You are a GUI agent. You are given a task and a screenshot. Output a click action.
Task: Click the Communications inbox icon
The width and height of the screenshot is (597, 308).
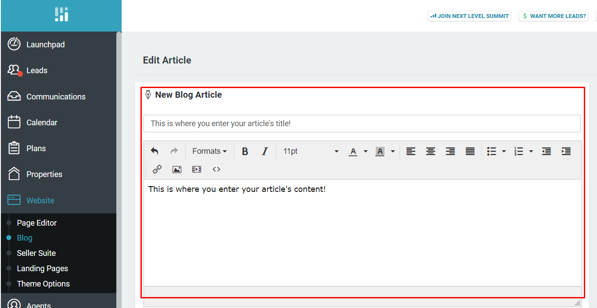(14, 96)
